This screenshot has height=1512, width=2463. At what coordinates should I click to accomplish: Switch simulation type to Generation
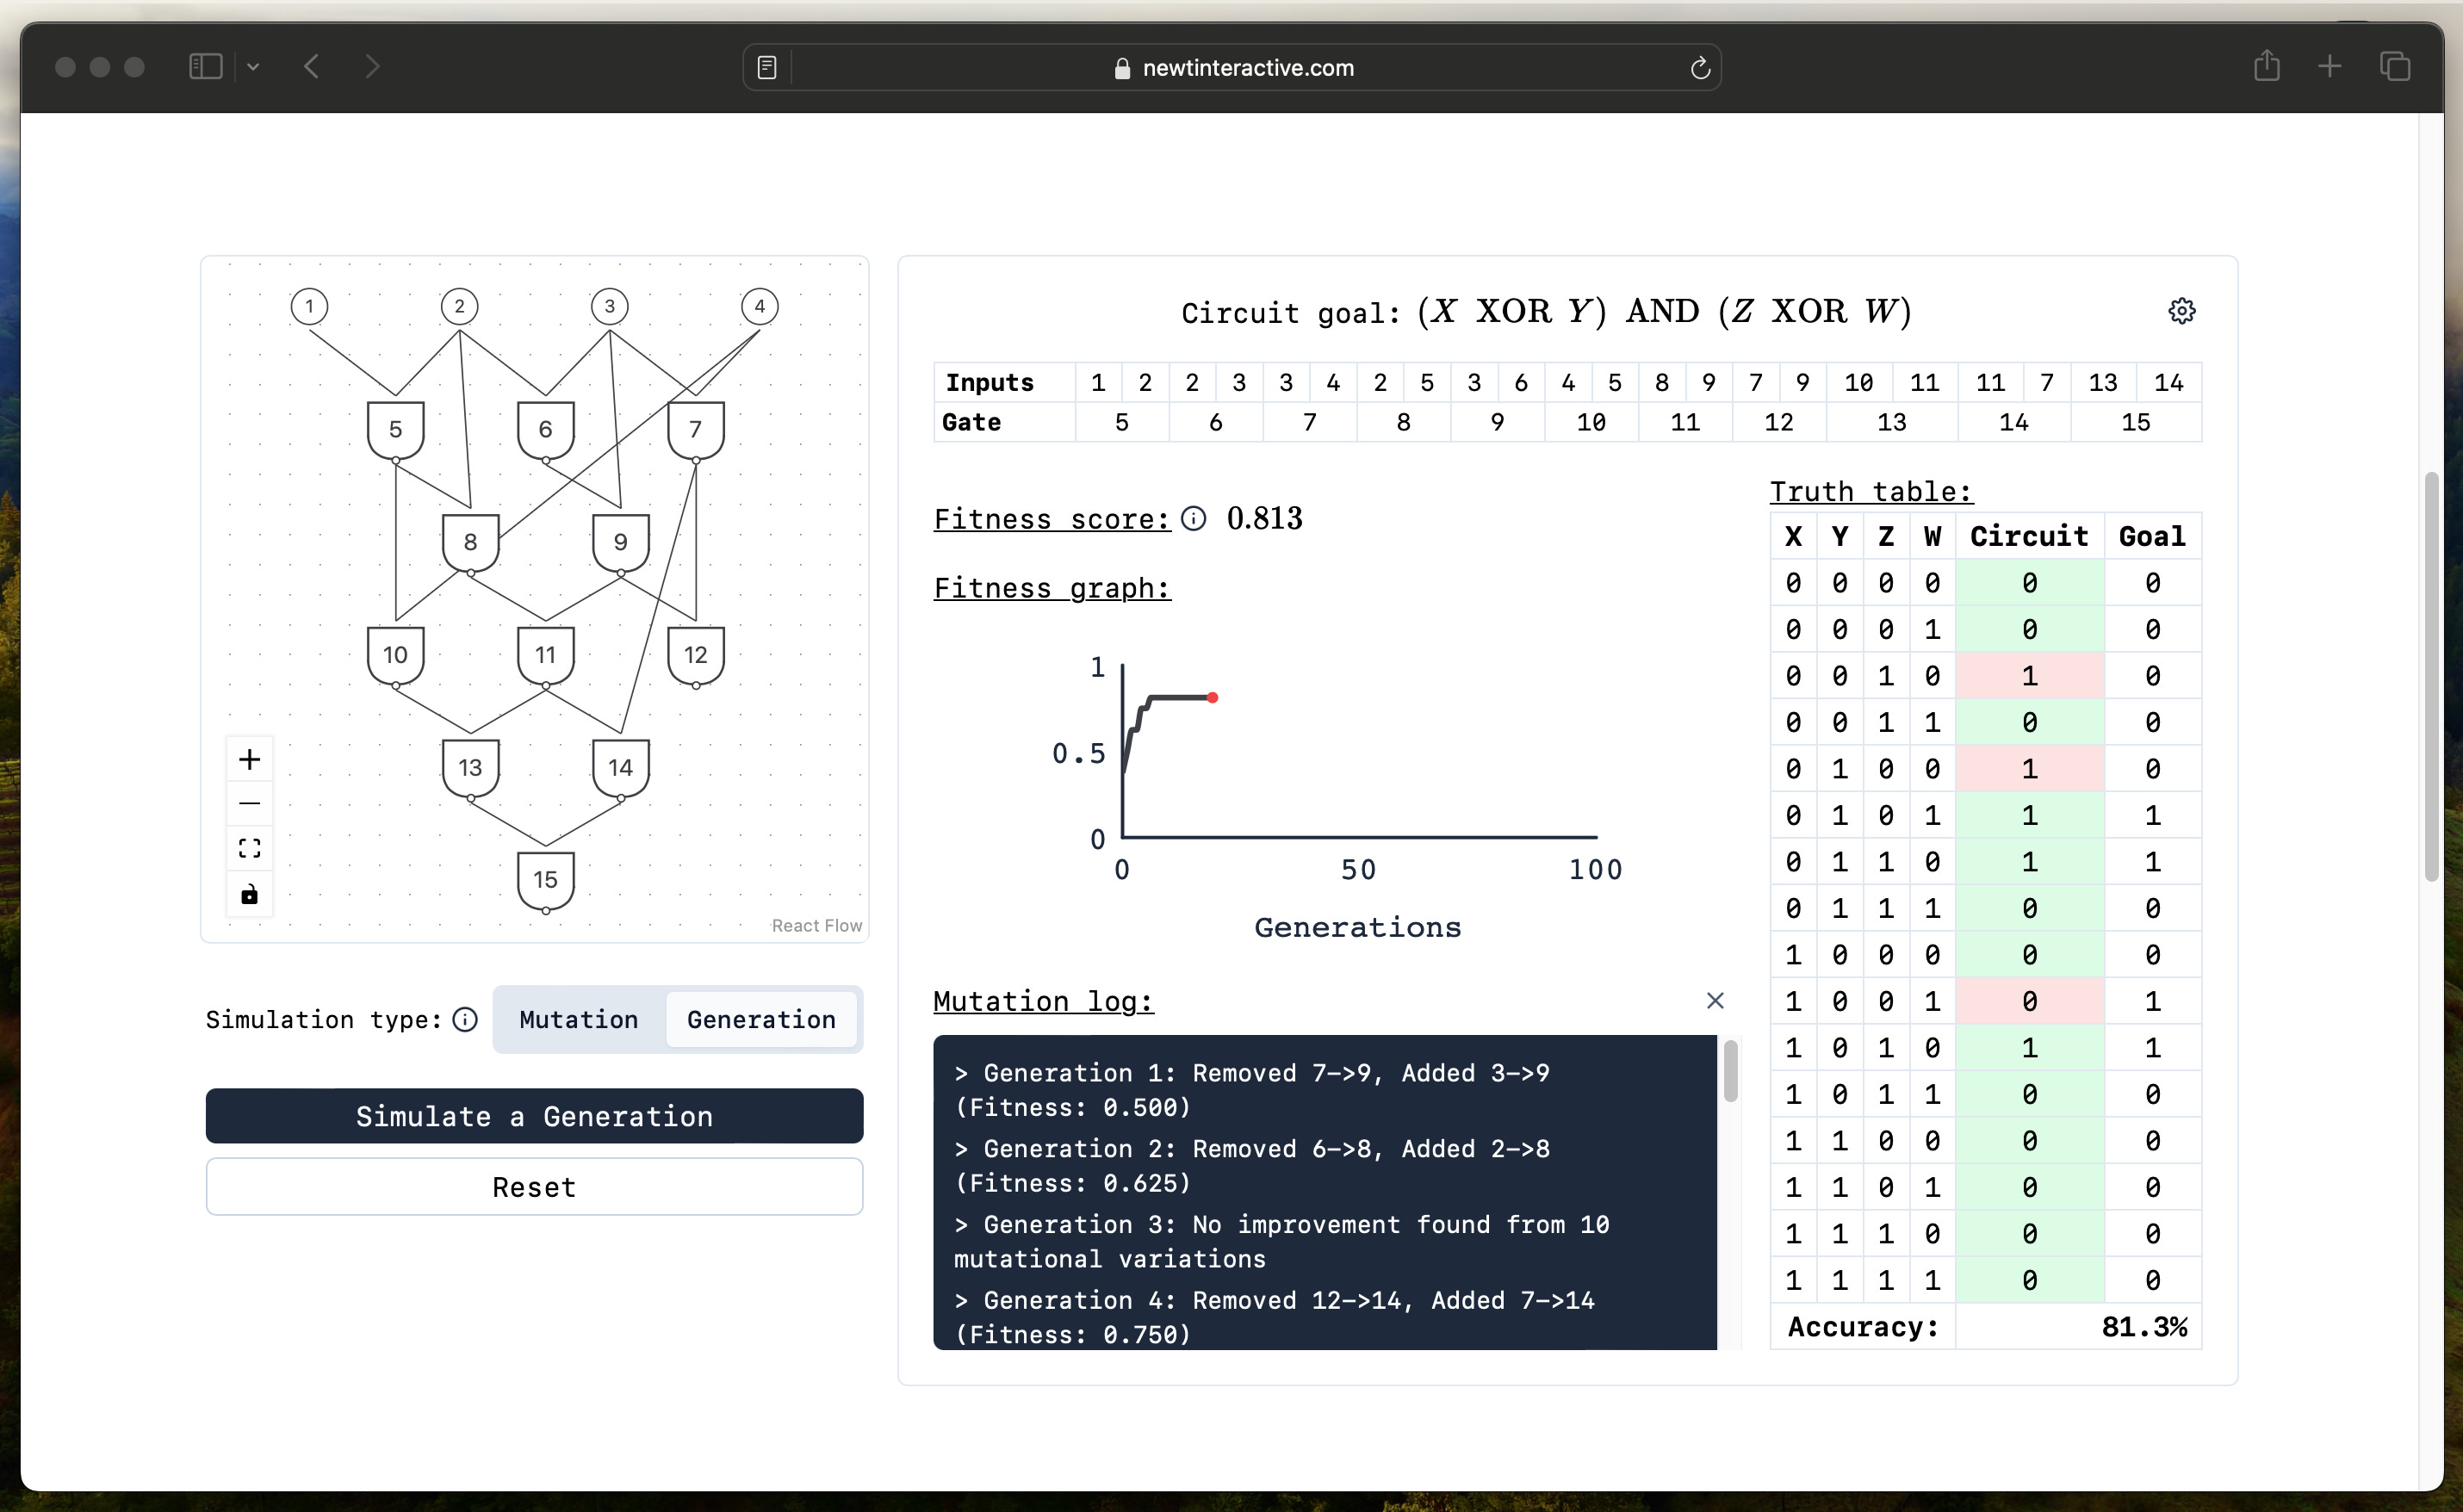click(760, 1019)
